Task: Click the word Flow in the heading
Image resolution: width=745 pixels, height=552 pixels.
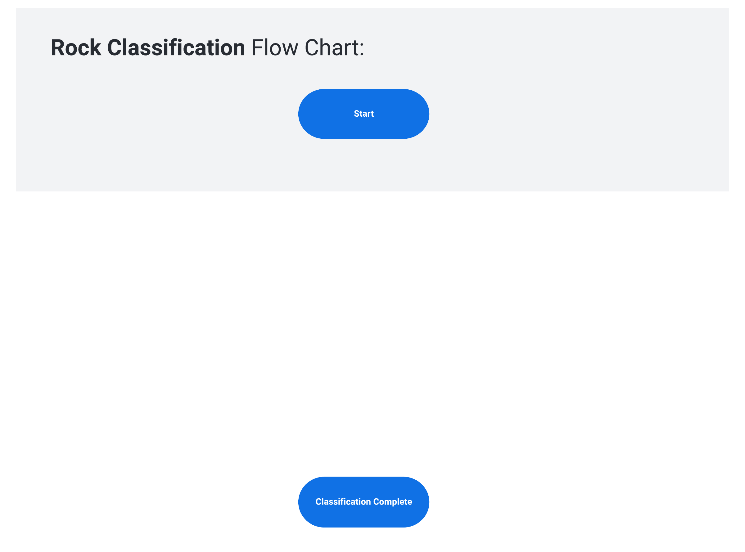Action: pyautogui.click(x=274, y=47)
